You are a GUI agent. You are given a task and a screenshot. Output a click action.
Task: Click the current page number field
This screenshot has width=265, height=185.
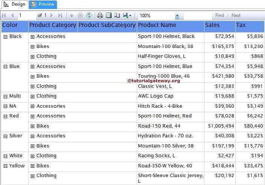(x=27, y=15)
